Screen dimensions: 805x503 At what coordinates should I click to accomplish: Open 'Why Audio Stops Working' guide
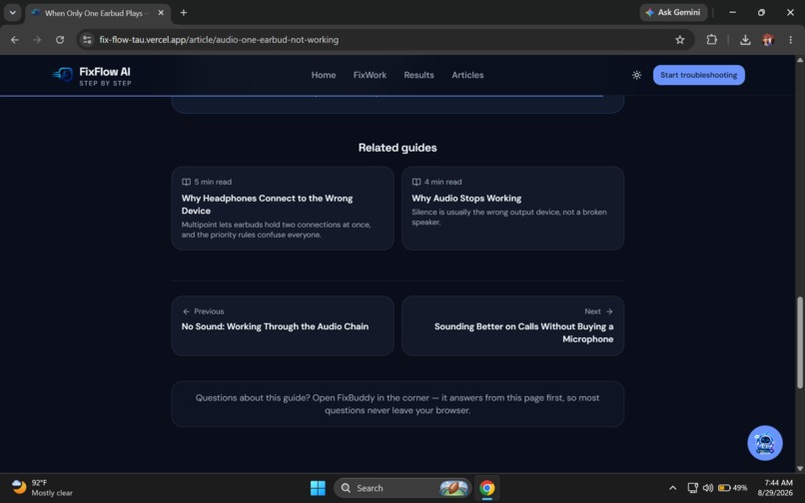pyautogui.click(x=513, y=209)
